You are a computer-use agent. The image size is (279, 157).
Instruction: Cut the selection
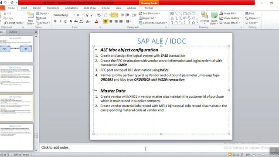[7, 14]
